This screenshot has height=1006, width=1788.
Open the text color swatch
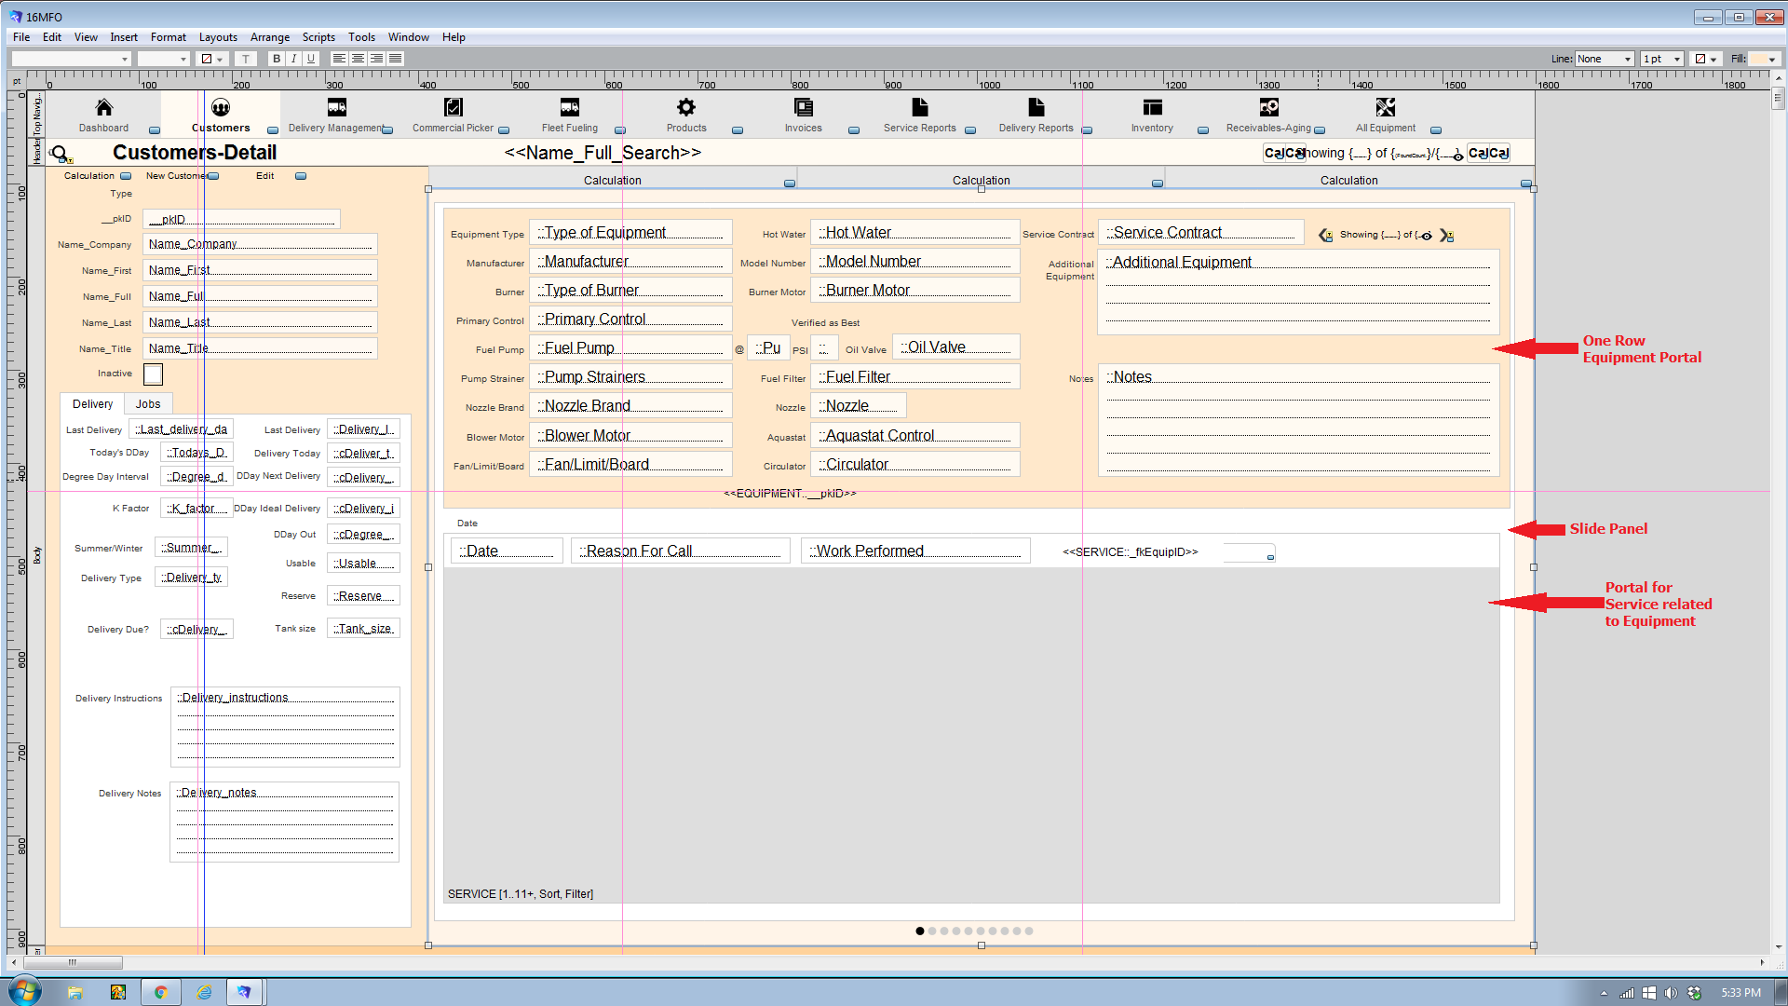click(212, 59)
